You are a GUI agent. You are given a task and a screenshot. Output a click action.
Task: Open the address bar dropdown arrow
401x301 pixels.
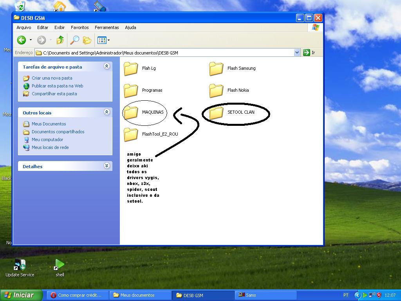297,53
